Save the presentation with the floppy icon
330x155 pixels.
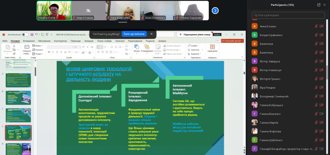pos(32,34)
